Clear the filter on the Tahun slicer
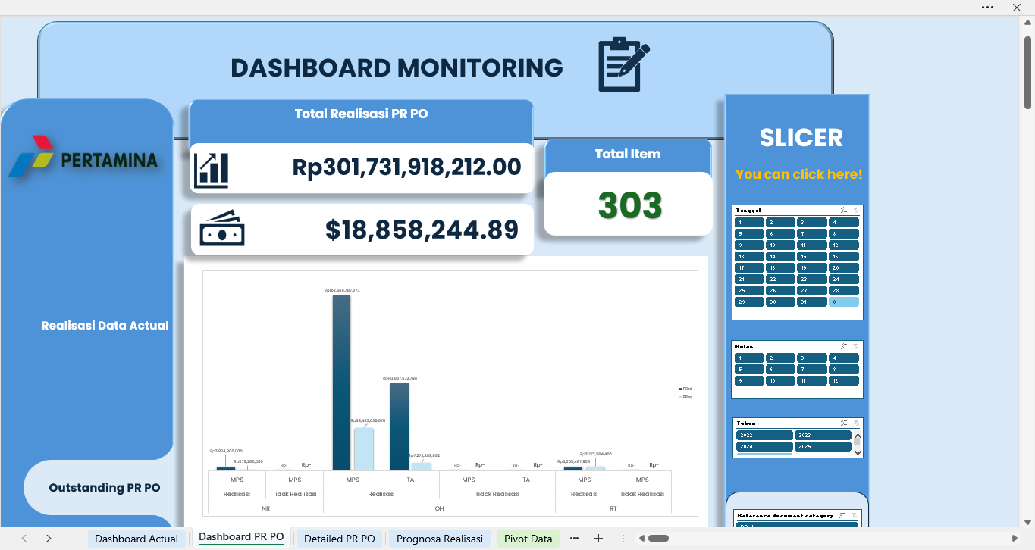Viewport: 1035px width, 550px height. pos(855,423)
